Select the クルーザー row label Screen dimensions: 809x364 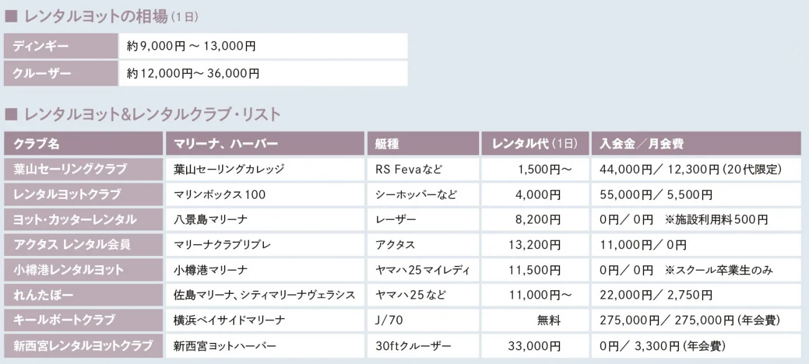(x=60, y=73)
